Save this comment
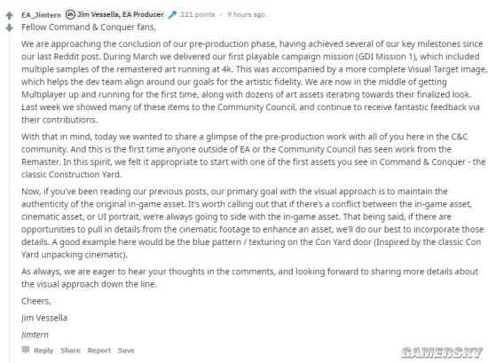488x363 pixels. [126, 351]
